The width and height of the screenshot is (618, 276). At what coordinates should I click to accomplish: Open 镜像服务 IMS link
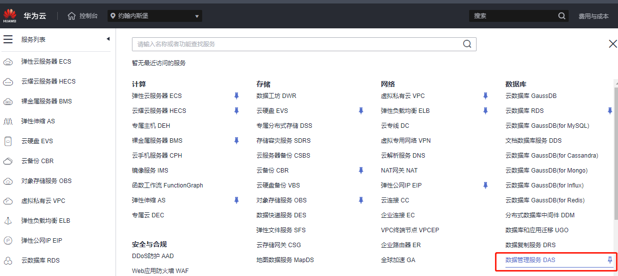click(x=150, y=171)
